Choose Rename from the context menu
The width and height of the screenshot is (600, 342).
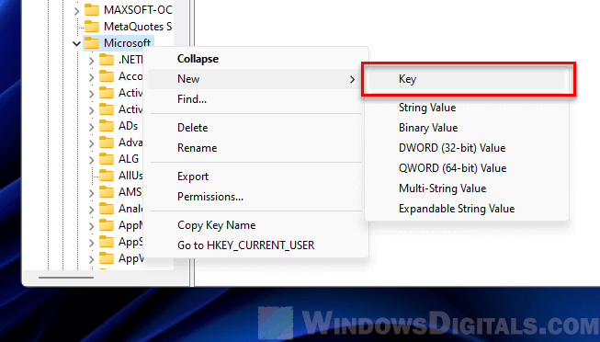[197, 148]
